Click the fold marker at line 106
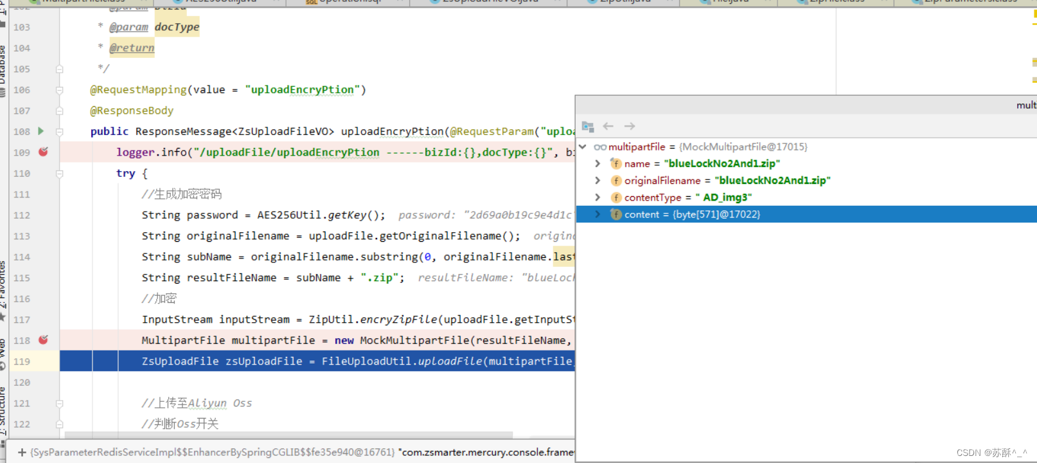 coord(59,90)
